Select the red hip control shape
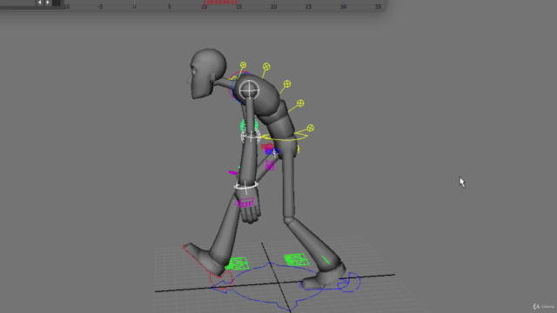This screenshot has width=557, height=313. pyautogui.click(x=267, y=146)
